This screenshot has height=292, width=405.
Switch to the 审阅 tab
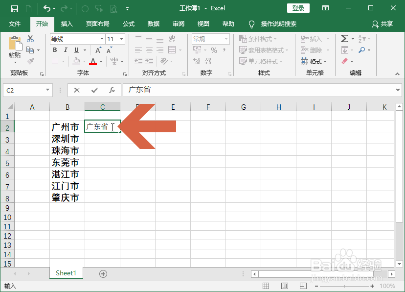coord(178,24)
